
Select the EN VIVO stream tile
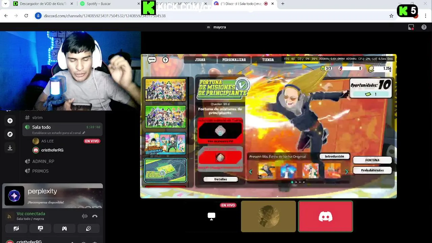tap(211, 216)
